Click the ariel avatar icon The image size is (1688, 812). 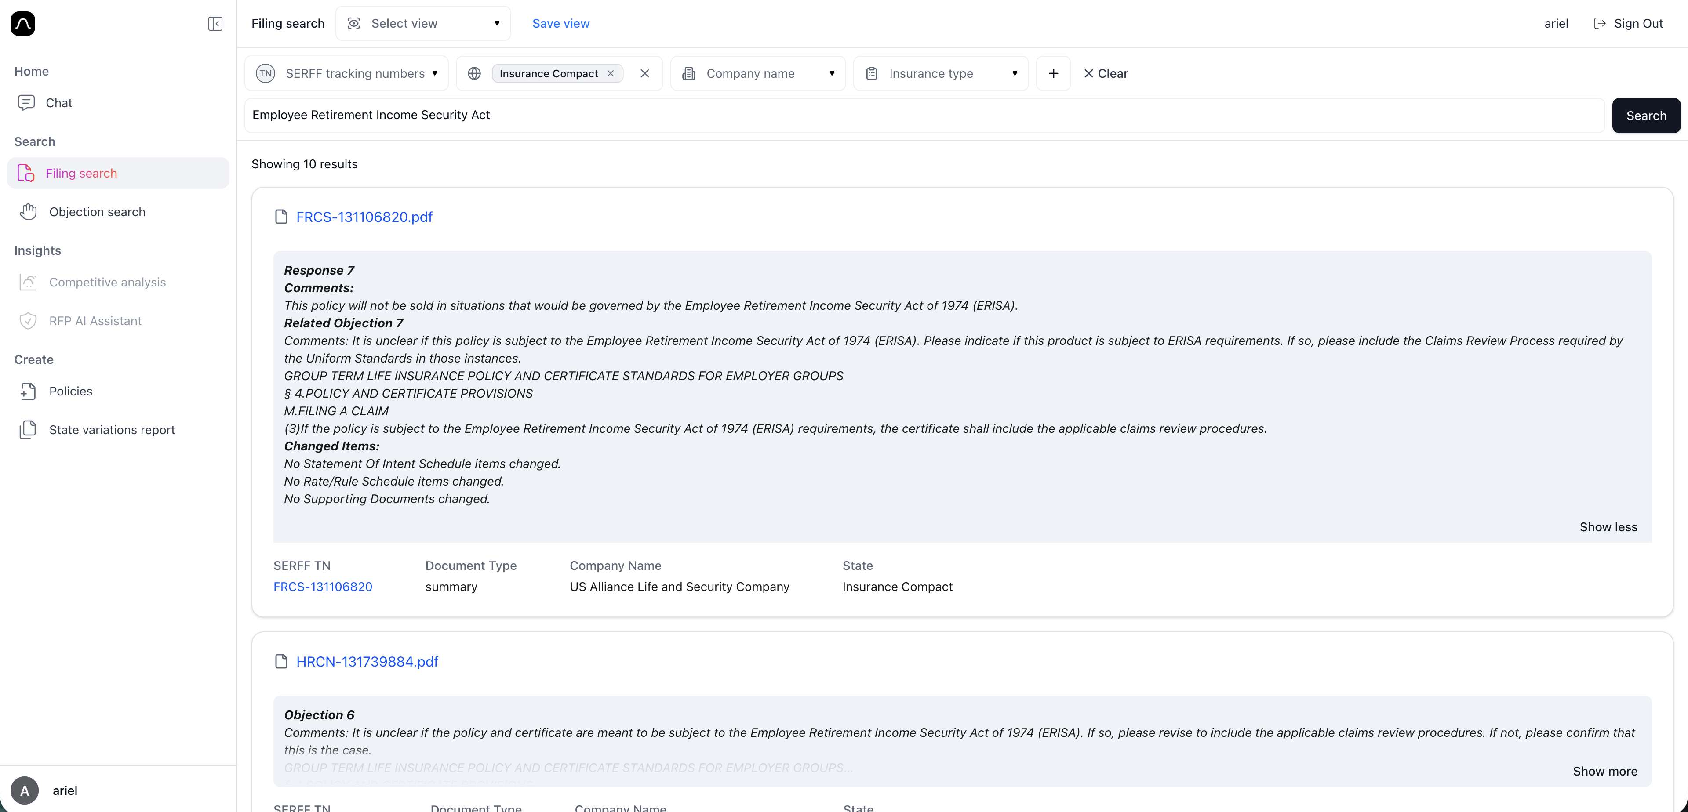coord(25,790)
